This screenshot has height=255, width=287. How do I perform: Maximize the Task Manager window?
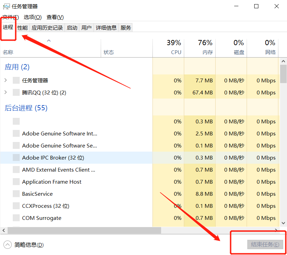pos(256,6)
